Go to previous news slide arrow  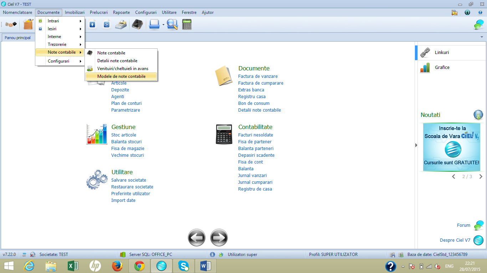click(x=453, y=176)
